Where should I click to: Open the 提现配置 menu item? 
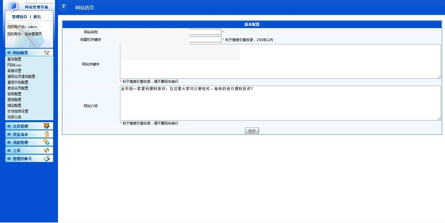click(14, 100)
